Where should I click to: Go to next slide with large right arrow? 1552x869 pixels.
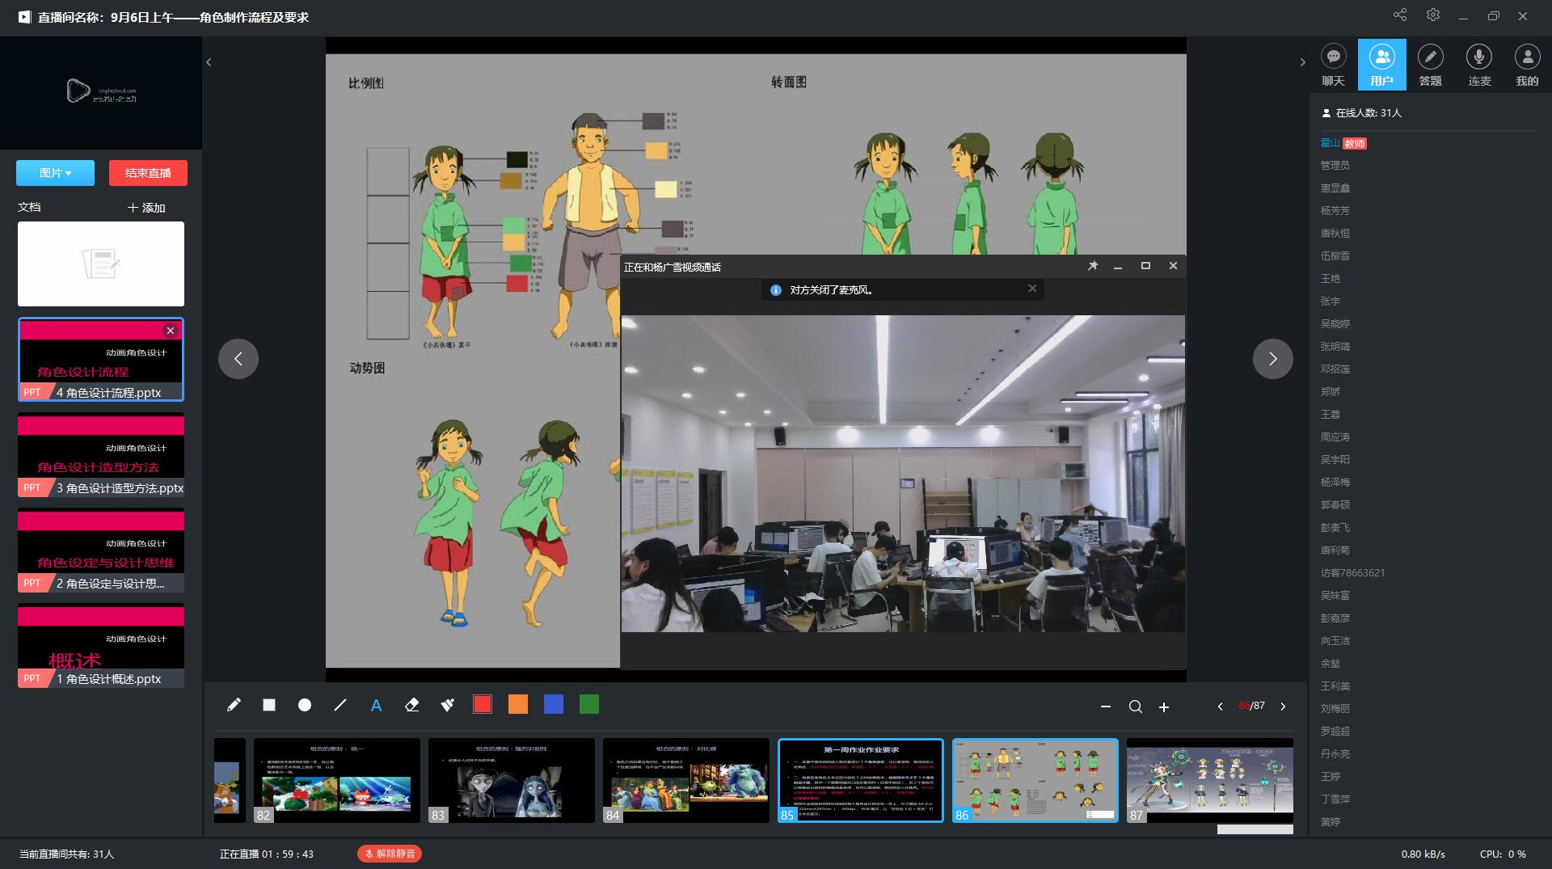tap(1273, 359)
